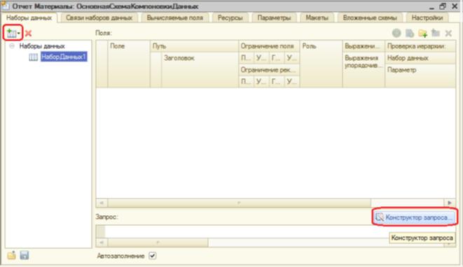Switch to the Ресурсы tab
463x267 pixels.
tap(230, 17)
